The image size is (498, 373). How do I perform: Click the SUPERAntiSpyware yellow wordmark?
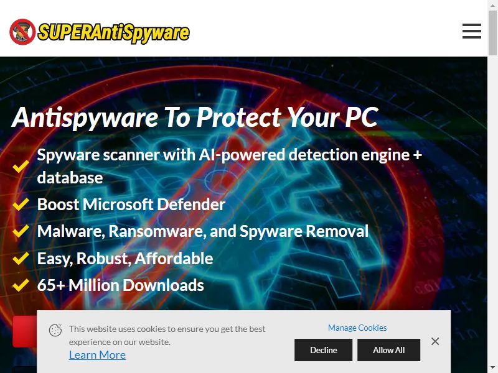point(114,33)
